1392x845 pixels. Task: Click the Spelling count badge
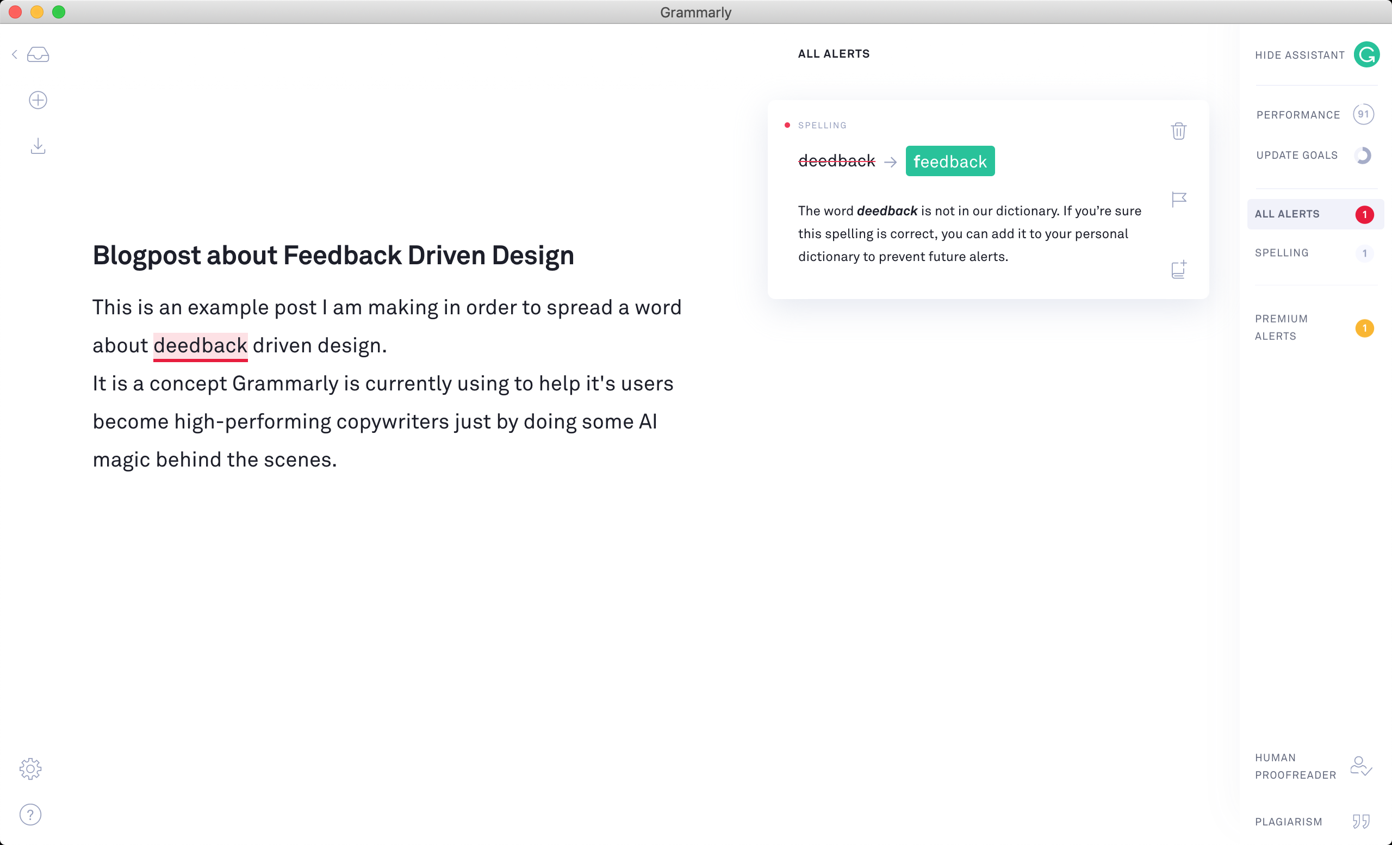click(1364, 253)
